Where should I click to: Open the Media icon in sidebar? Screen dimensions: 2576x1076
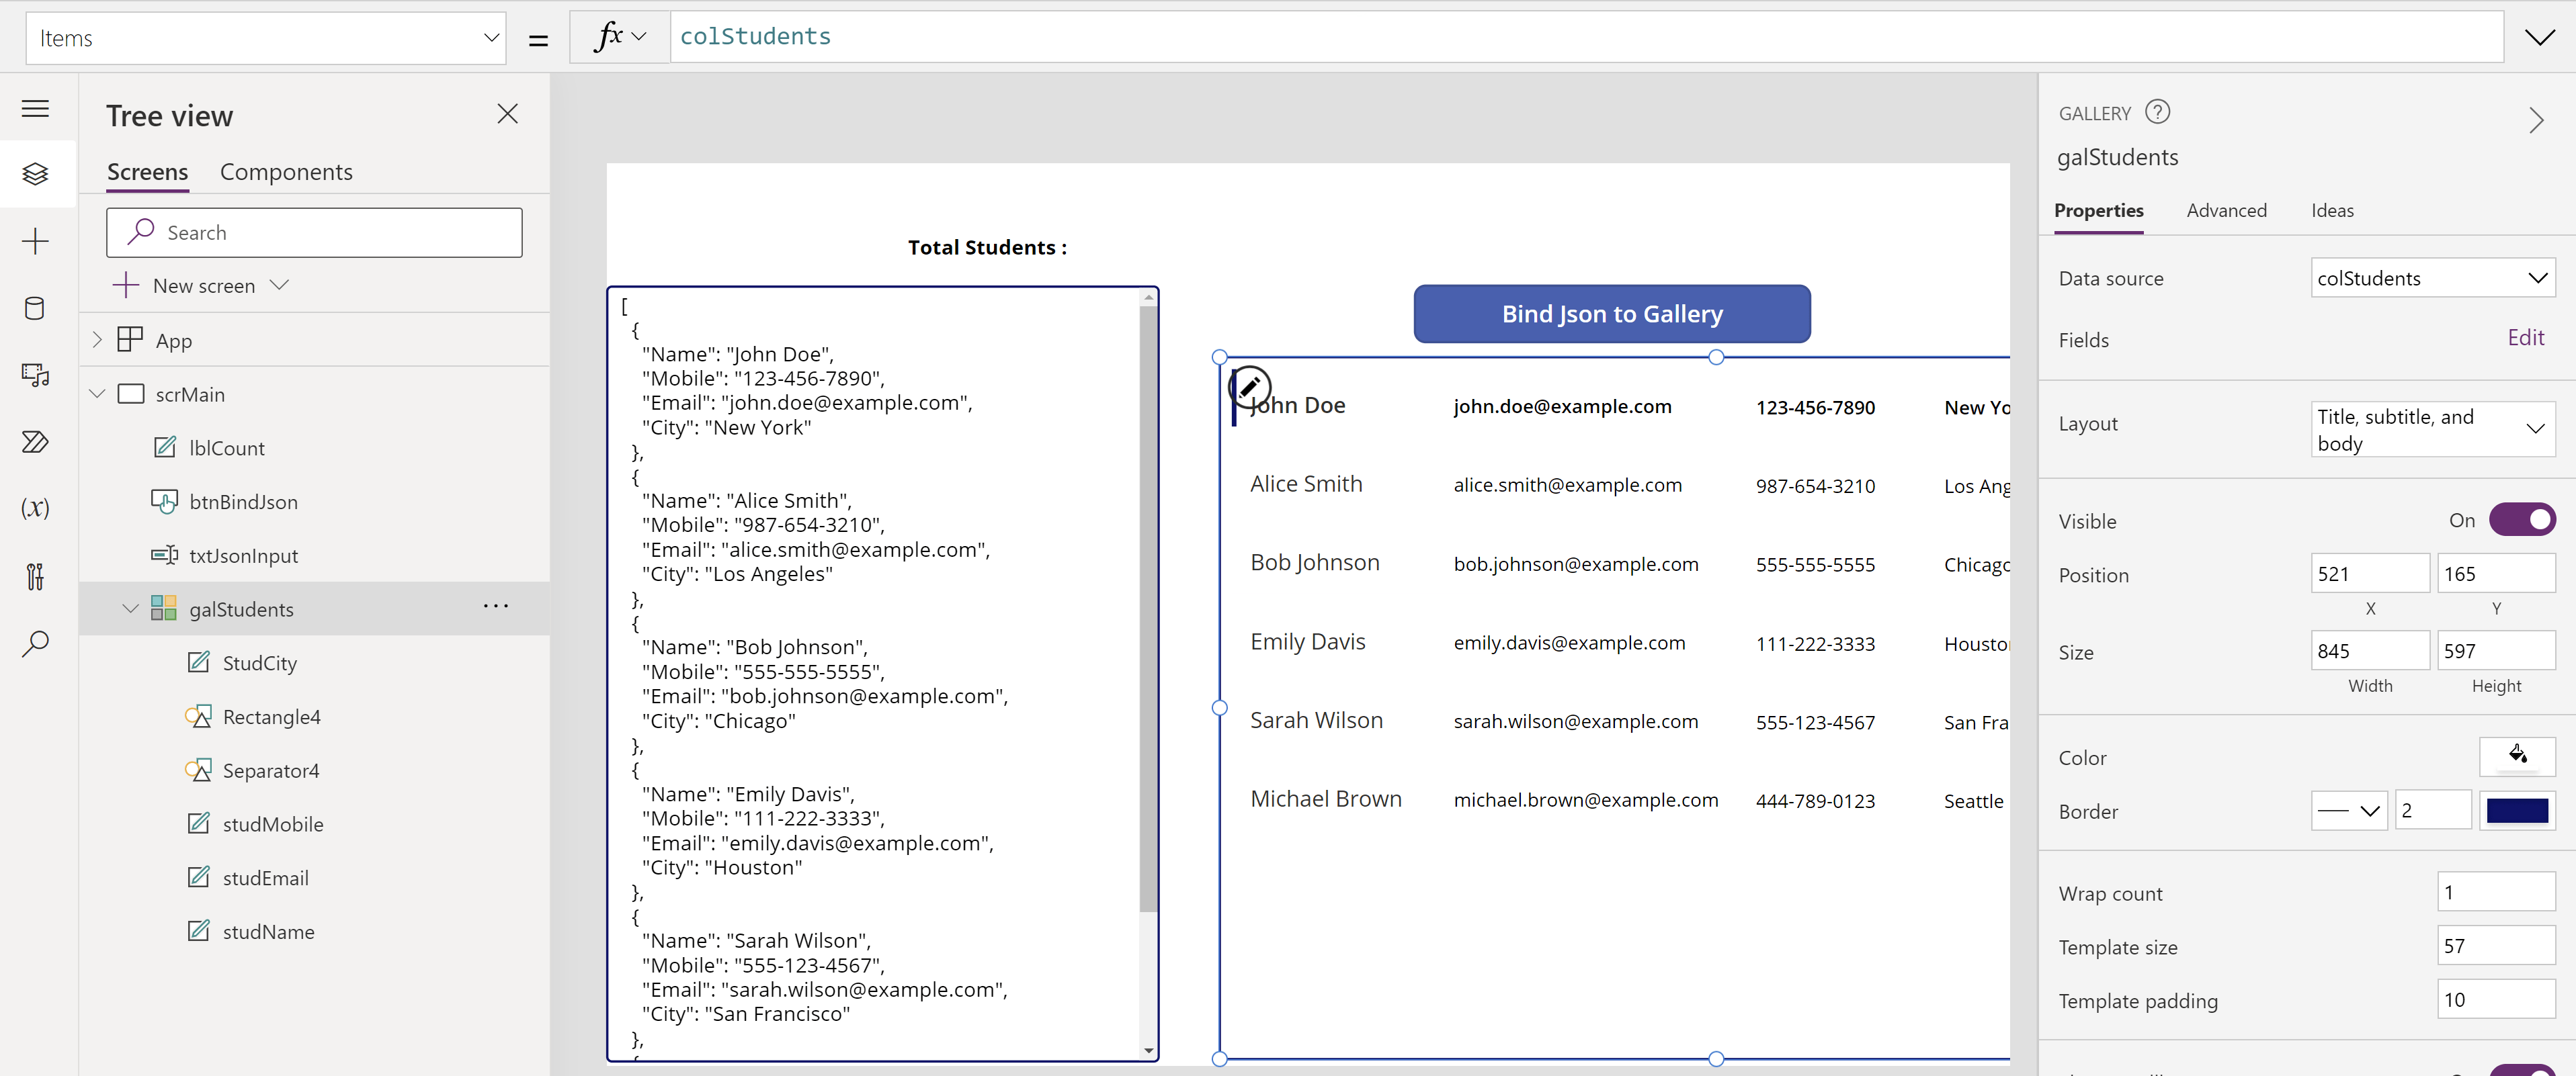pos(36,375)
